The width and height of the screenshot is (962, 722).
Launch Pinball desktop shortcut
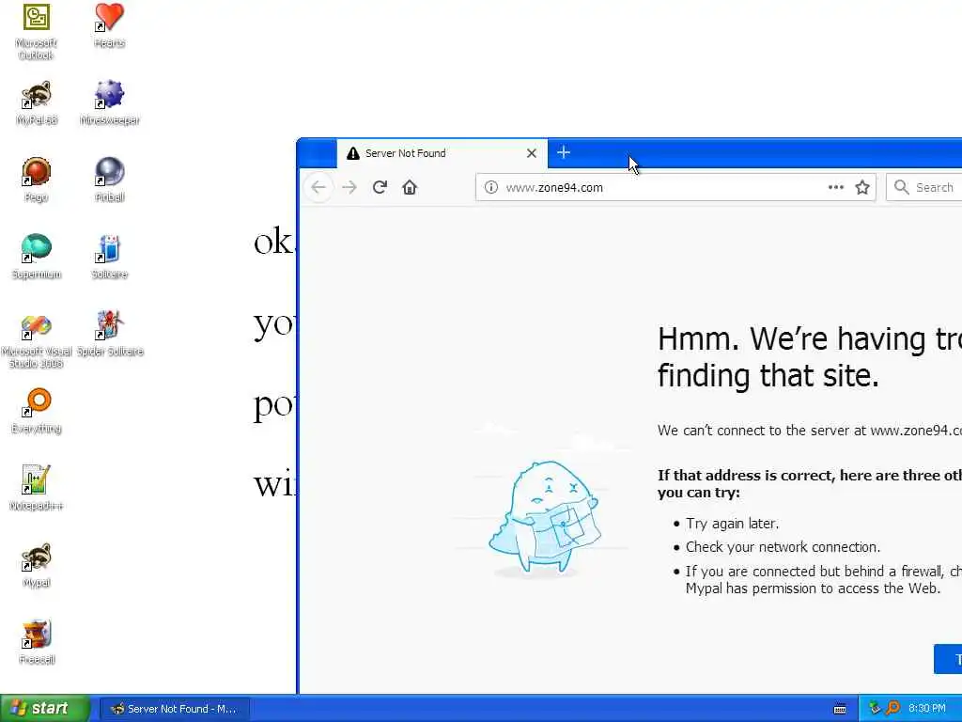point(109,180)
